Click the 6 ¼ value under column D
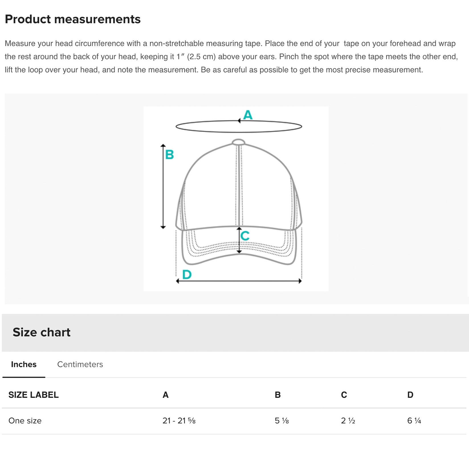This screenshot has width=469, height=452. (414, 421)
